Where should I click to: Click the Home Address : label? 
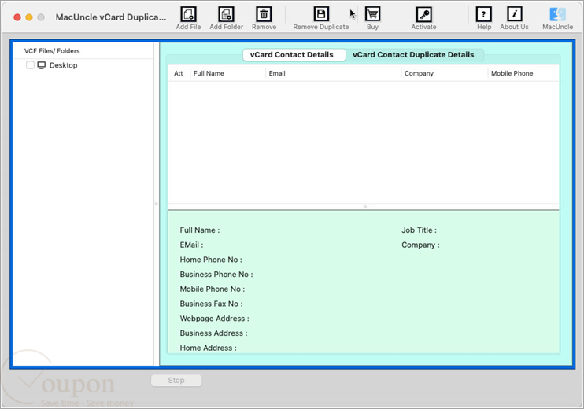(x=209, y=348)
